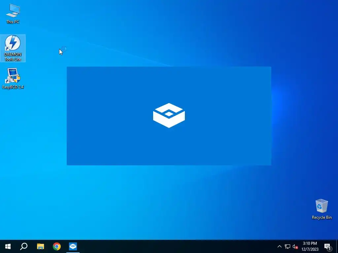Select the This PC desktop icon
338x253 pixels.
point(13,14)
